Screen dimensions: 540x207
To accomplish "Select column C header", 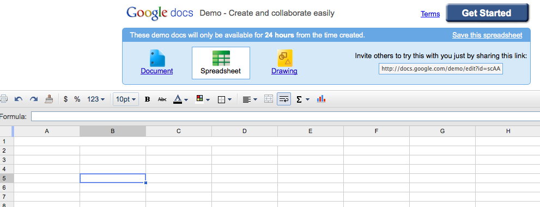I will pyautogui.click(x=179, y=131).
